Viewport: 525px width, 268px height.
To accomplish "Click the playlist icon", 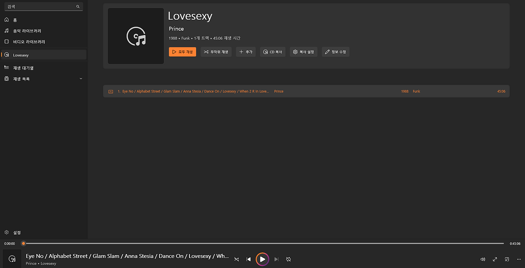I will [7, 79].
